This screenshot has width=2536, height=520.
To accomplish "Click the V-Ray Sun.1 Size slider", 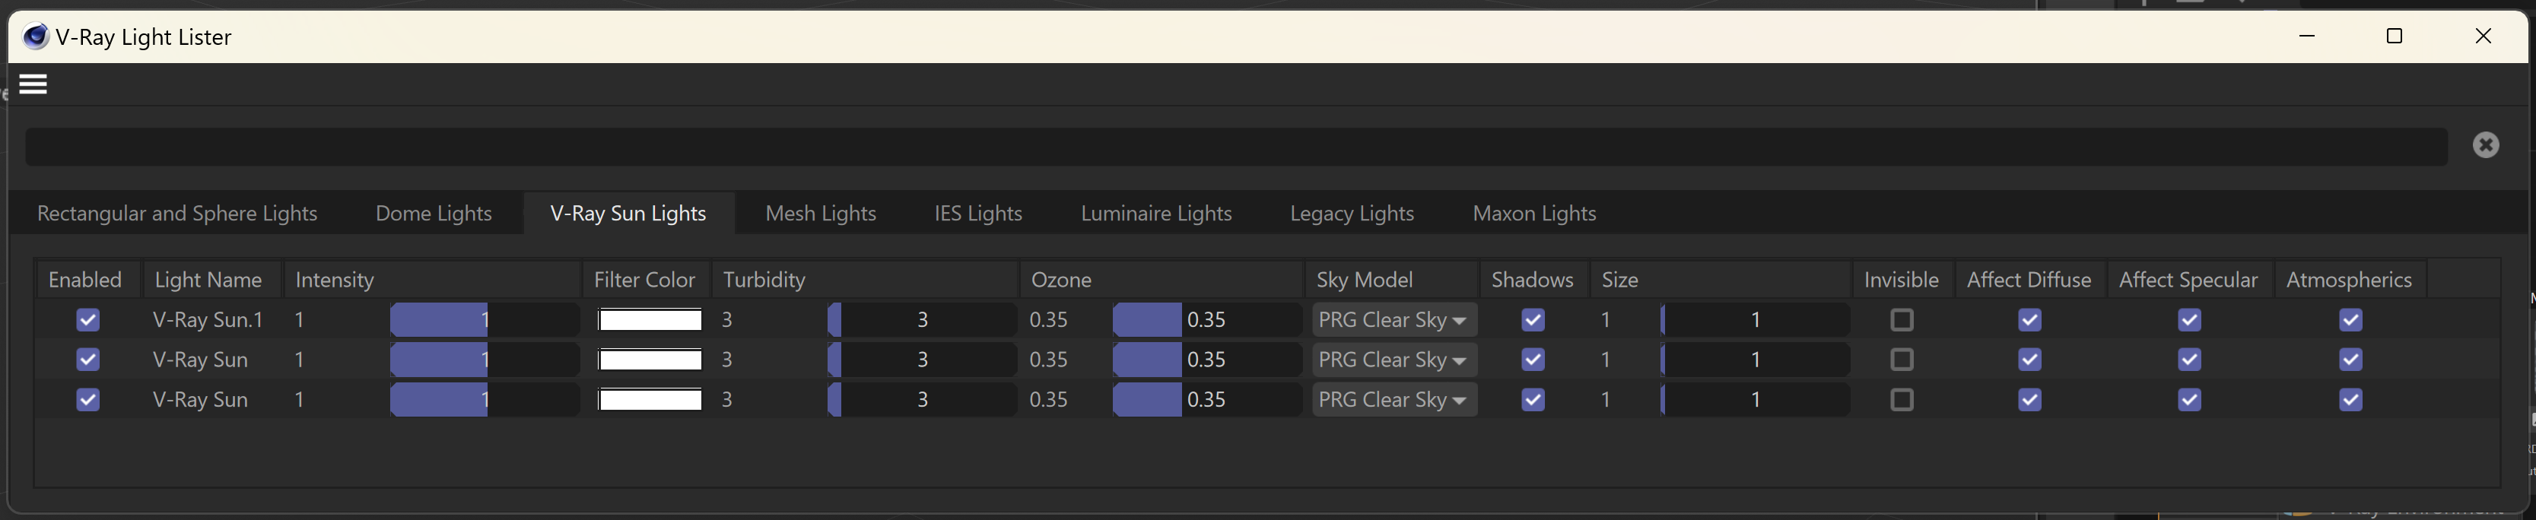I will [x=1754, y=320].
